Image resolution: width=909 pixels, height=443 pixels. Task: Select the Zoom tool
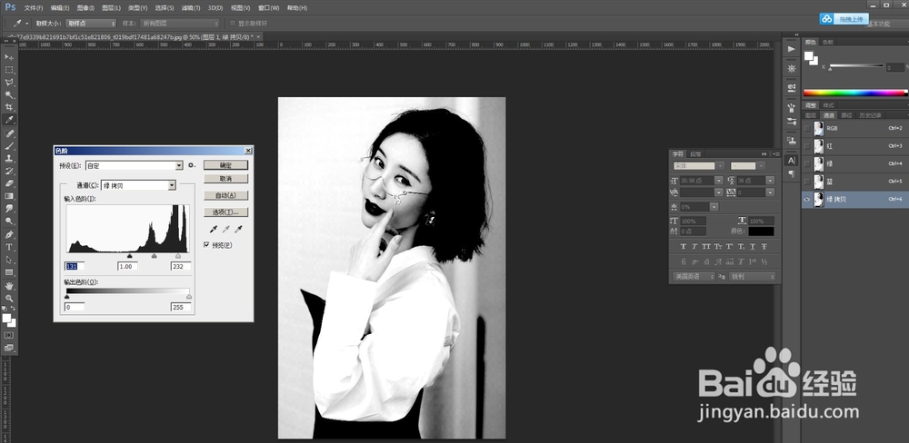point(9,299)
